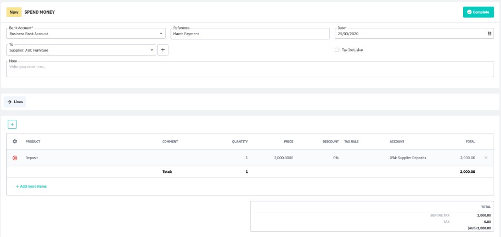Click the green plus icon above the table
Image resolution: width=501 pixels, height=237 pixels.
12,125
